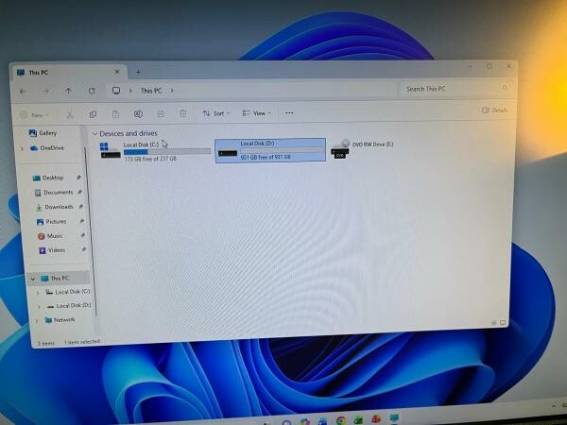Open Documents quick access folder

coord(54,193)
